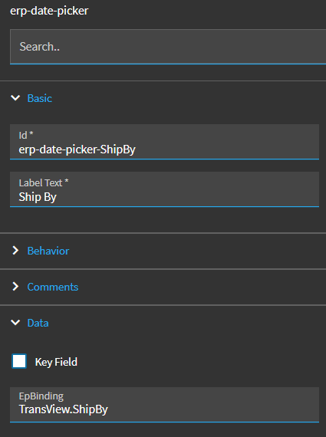Select the Basic section heading
Viewport: 326px width, 437px height.
point(40,98)
